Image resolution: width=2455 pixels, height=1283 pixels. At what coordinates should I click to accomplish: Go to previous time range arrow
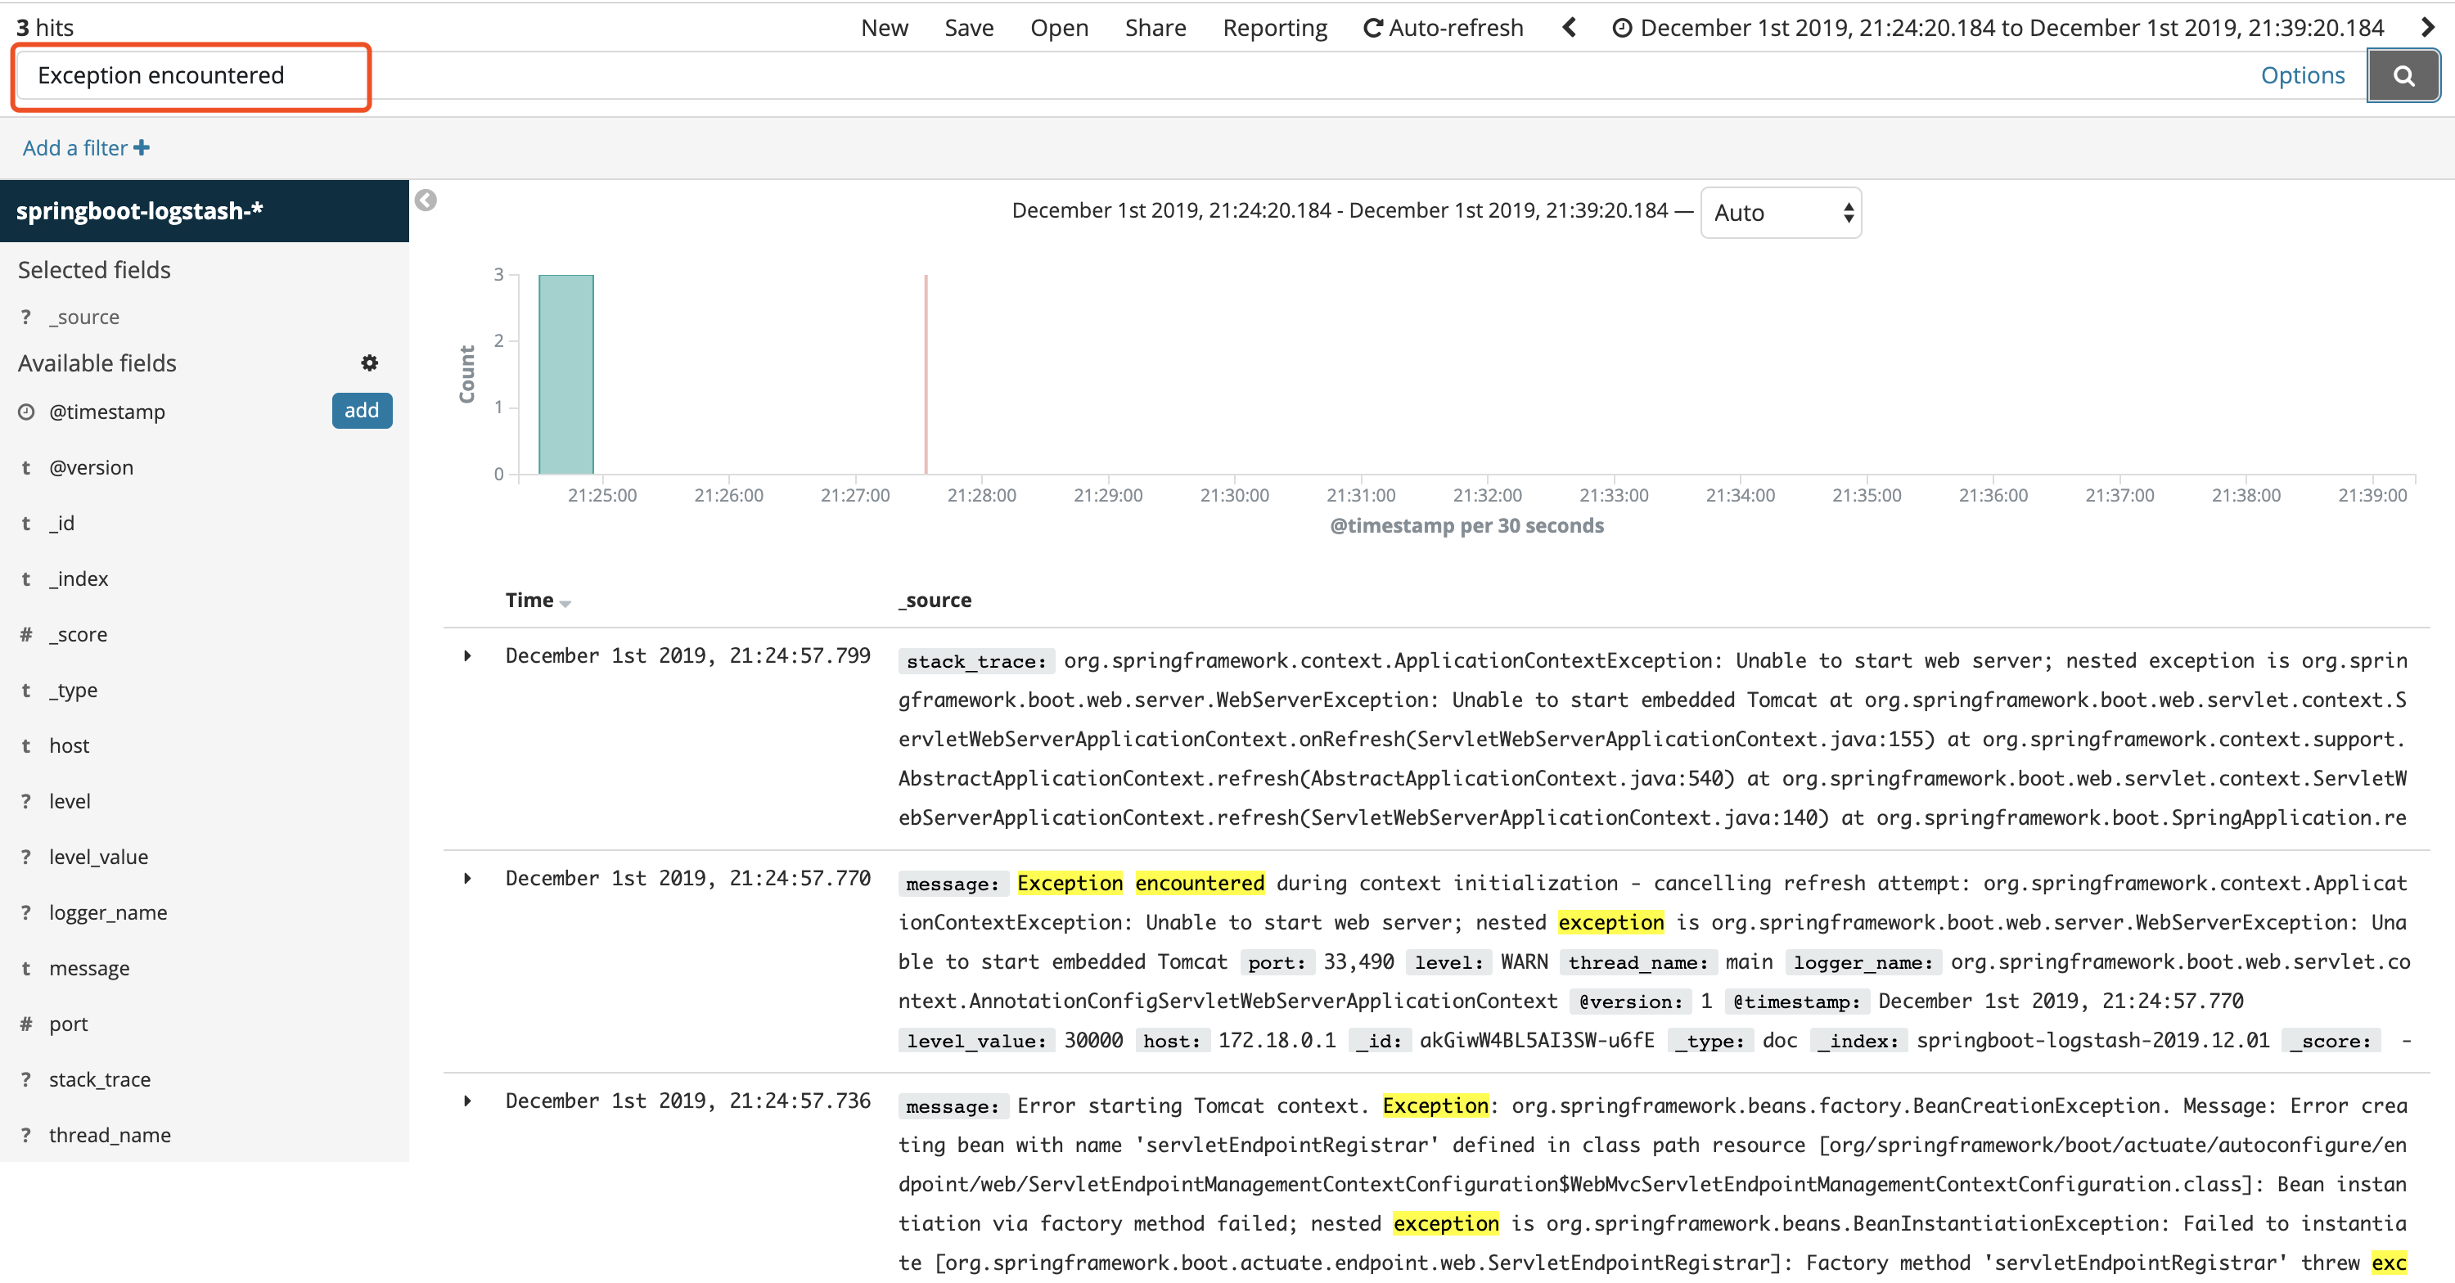click(1570, 27)
